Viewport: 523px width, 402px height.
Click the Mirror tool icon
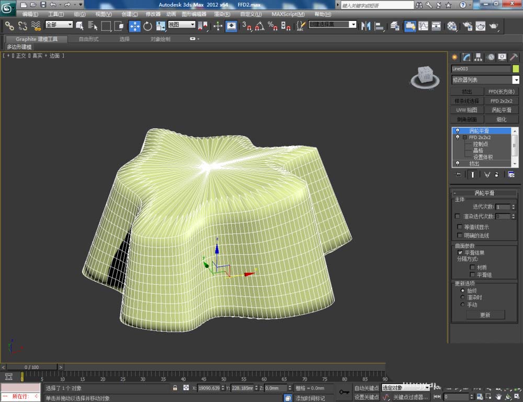[366, 26]
